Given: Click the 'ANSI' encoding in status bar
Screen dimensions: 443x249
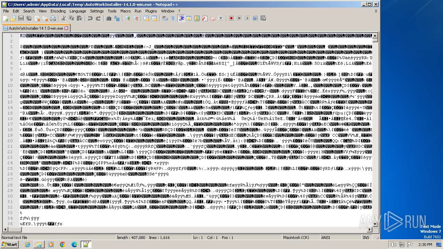Looking at the screenshot, I should (x=326, y=238).
